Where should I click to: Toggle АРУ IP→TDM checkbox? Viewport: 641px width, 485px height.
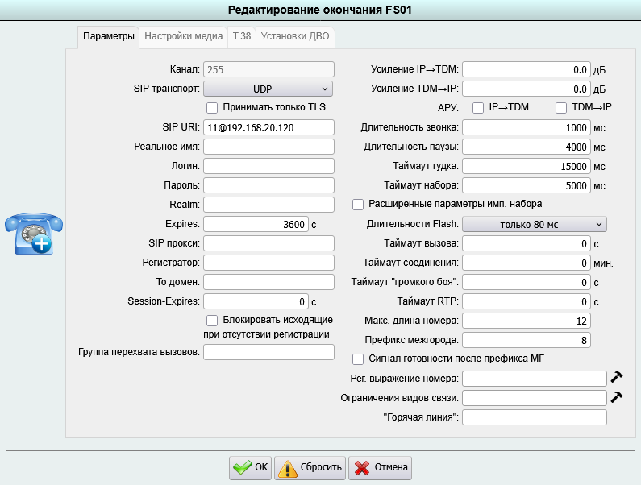pyautogui.click(x=478, y=107)
